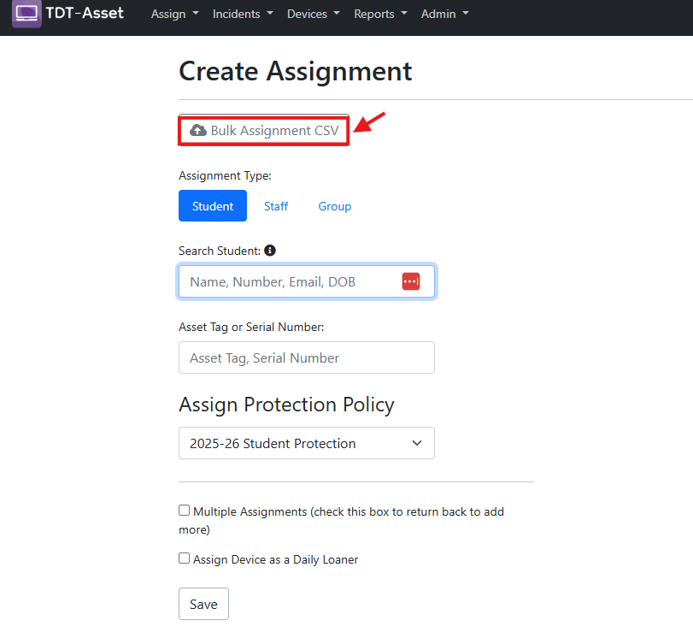Switch to the Group assignment type

tap(335, 206)
